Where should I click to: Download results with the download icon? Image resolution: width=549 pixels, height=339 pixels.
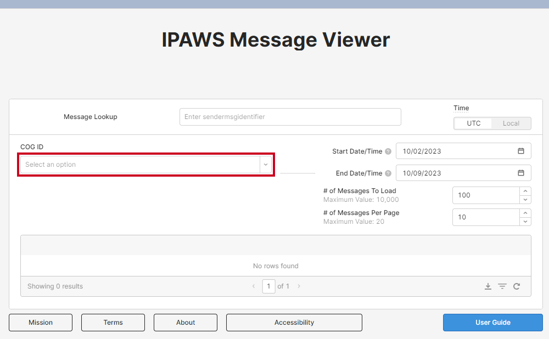tap(488, 286)
